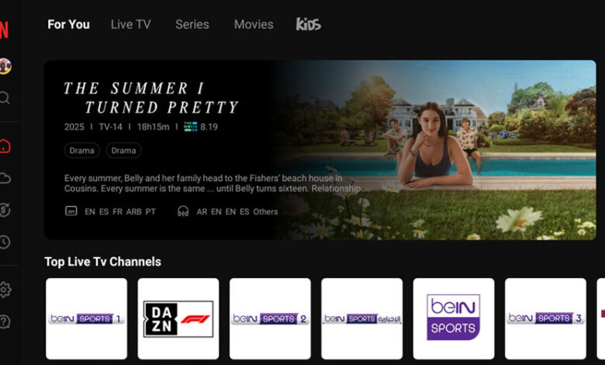Open the DAZN F1 channel tile
The height and width of the screenshot is (365, 605).
[x=178, y=318]
